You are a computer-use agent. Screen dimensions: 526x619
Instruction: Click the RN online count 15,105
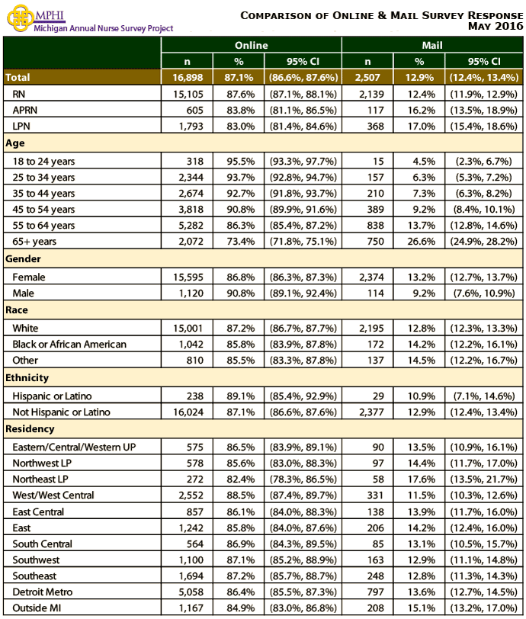coord(188,95)
